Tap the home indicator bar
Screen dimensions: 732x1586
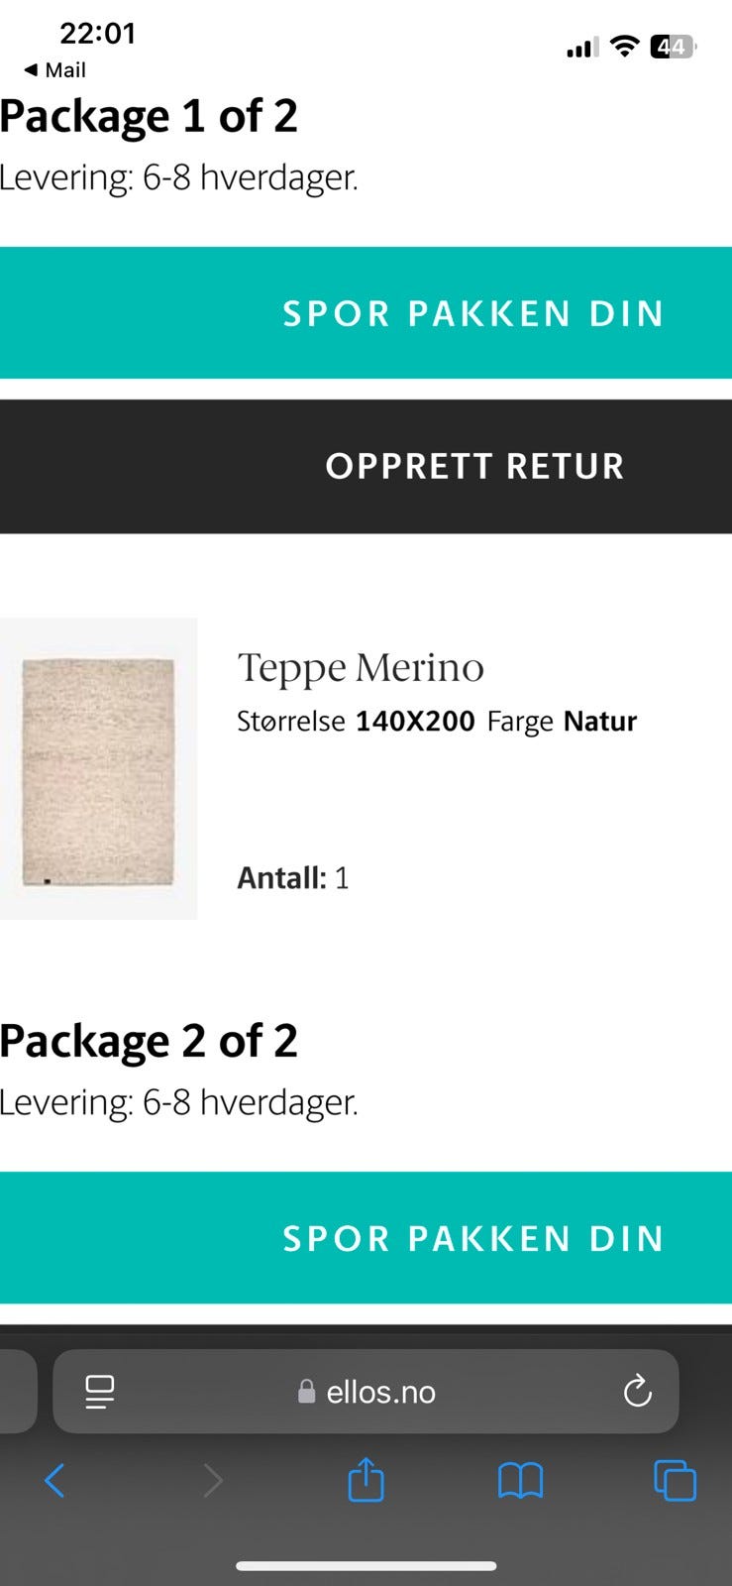[366, 1566]
